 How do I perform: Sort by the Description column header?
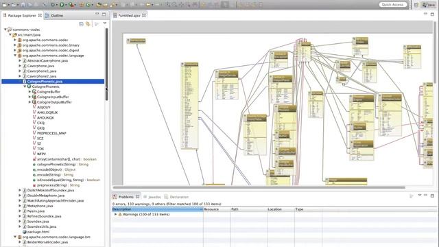point(157,209)
